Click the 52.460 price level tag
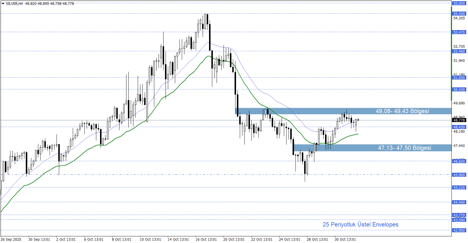 point(459,51)
